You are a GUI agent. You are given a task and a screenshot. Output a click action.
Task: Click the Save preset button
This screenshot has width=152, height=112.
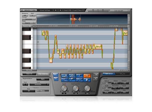[x=80, y=10]
